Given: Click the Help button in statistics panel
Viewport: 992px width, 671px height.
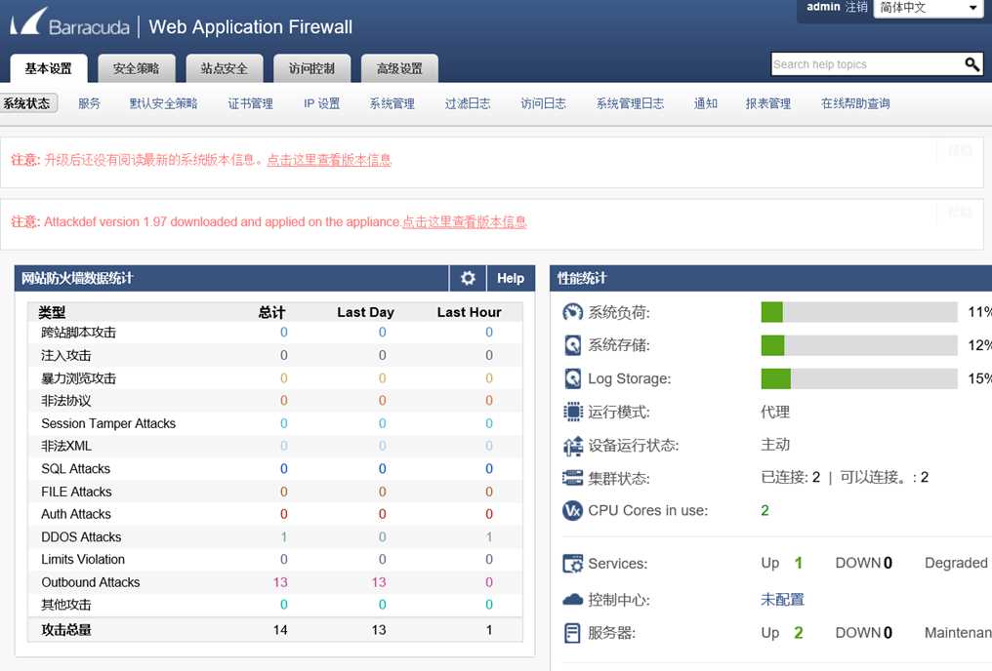Looking at the screenshot, I should tap(511, 278).
